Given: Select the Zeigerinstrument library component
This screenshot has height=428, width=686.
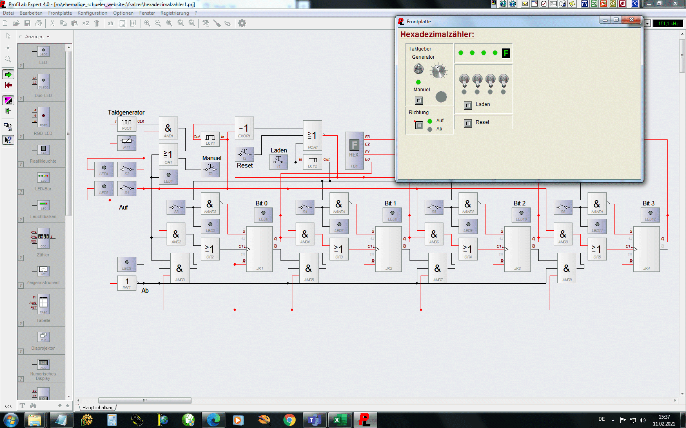Looking at the screenshot, I should [x=43, y=275].
